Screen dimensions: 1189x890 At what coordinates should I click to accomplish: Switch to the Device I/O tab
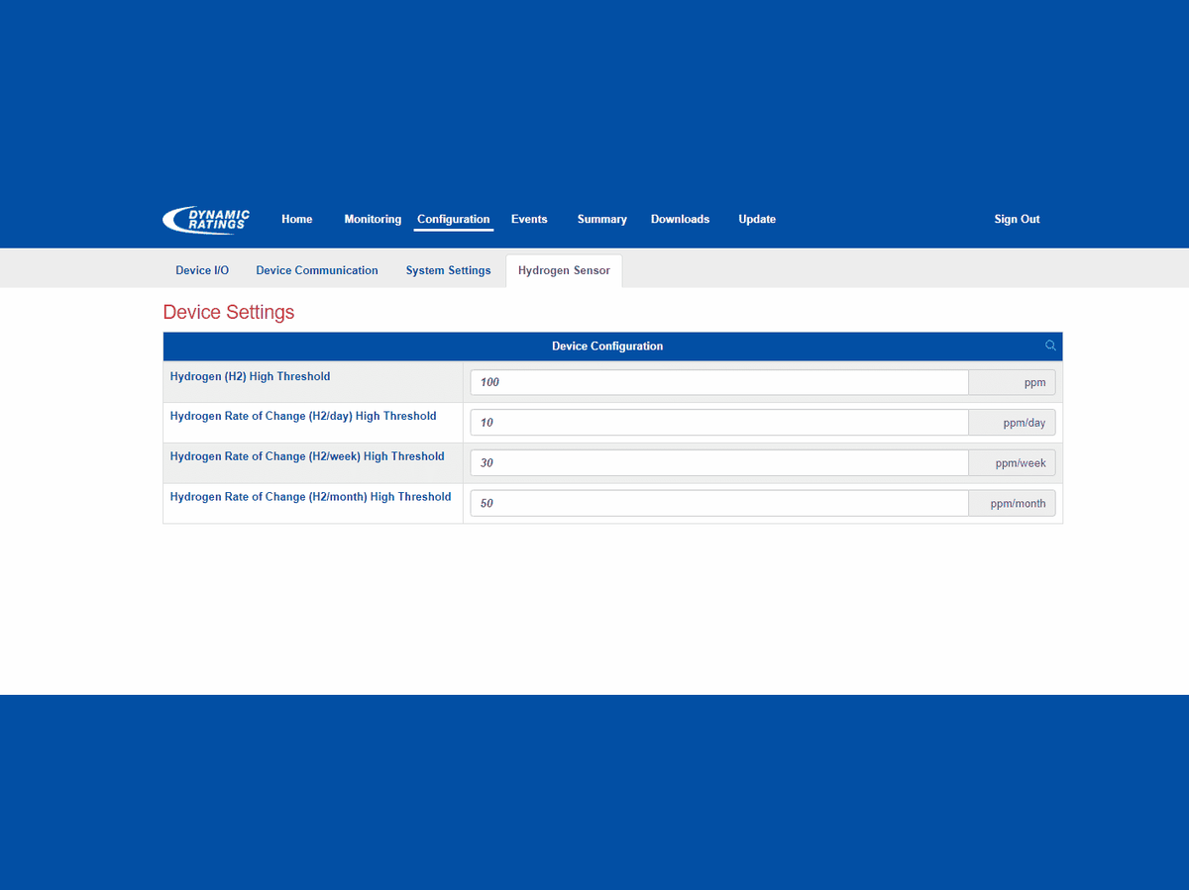point(202,270)
